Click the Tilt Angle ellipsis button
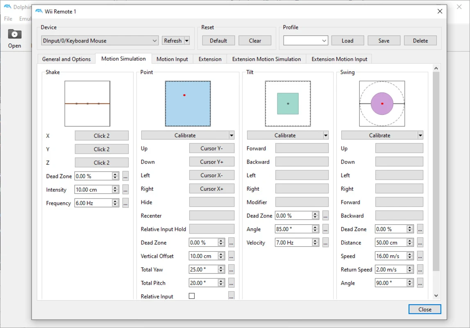This screenshot has height=328, width=470. pos(325,229)
